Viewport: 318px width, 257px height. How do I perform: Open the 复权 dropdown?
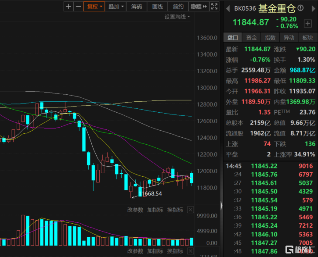click(94, 7)
